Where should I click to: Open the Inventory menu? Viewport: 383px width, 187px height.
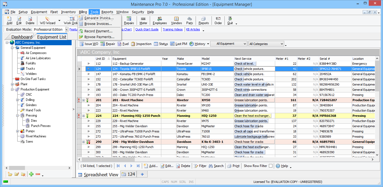click(x=68, y=12)
